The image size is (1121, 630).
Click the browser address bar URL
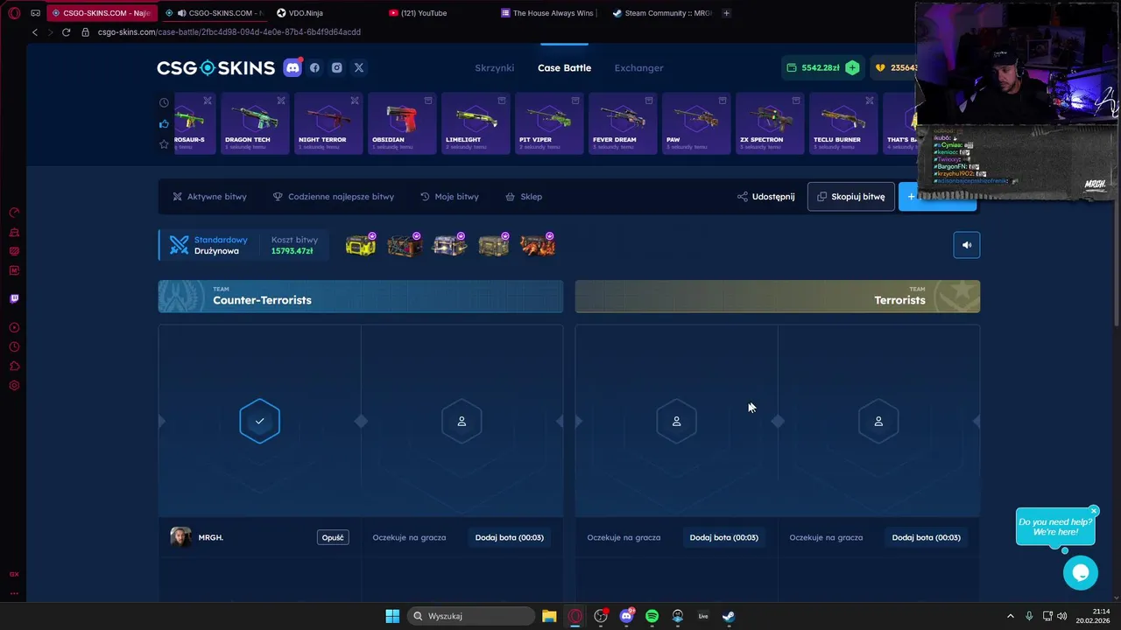point(229,31)
